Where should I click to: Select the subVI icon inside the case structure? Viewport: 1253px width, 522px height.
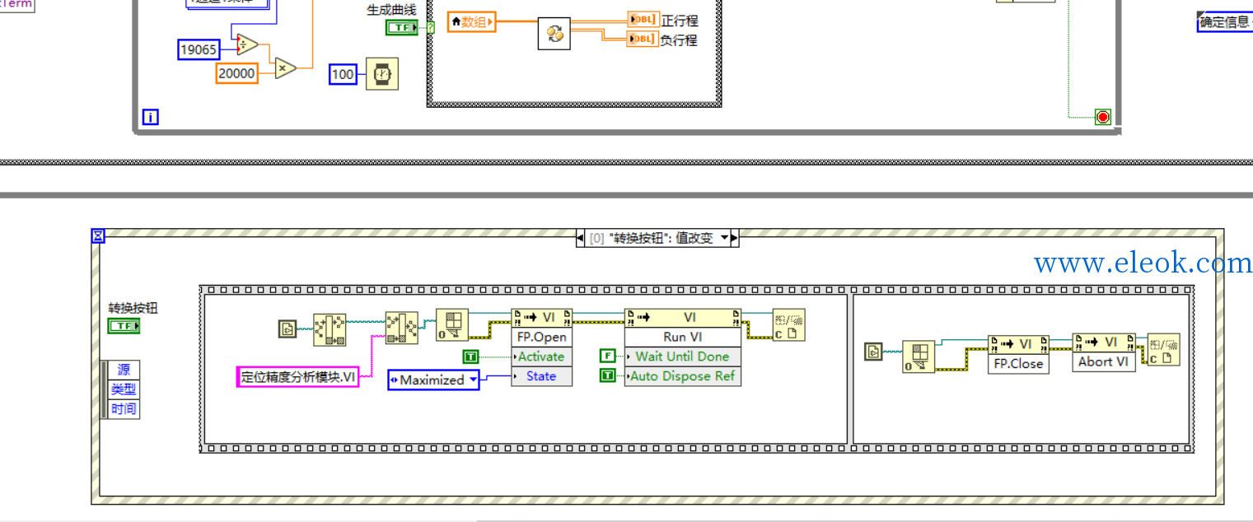pyautogui.click(x=554, y=33)
